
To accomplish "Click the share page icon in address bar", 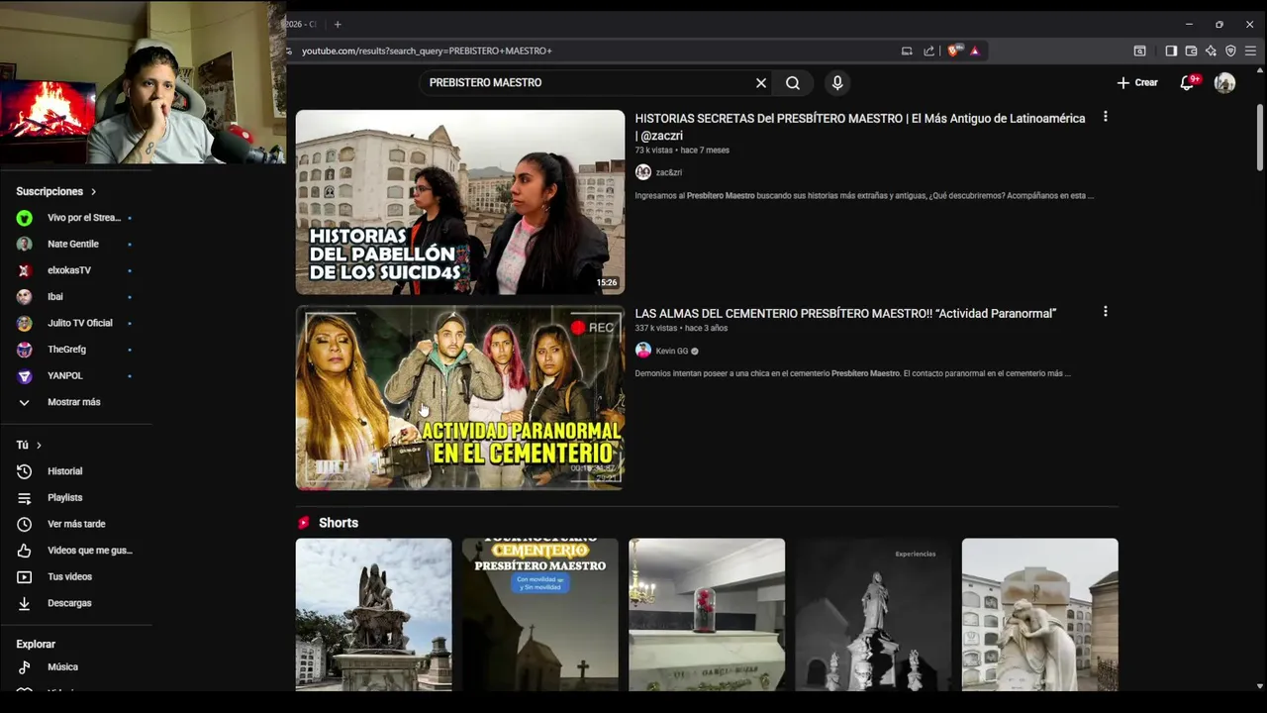I will 928,51.
